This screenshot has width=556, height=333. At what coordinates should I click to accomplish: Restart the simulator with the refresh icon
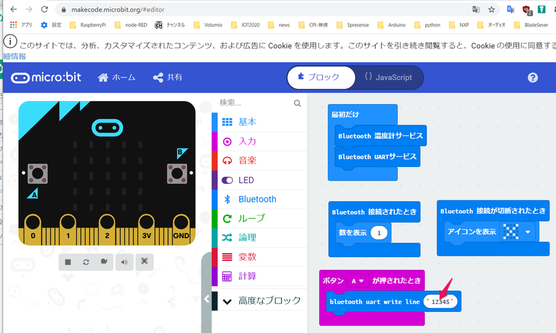click(86, 262)
